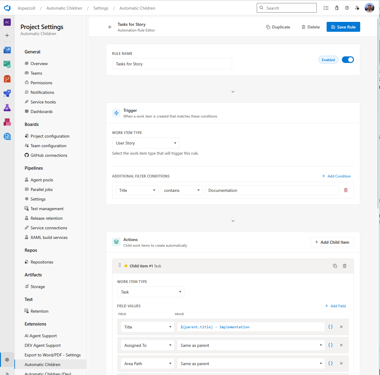Add a new condition via Add Condition link
Screen dimensions: 380x375
[336, 176]
